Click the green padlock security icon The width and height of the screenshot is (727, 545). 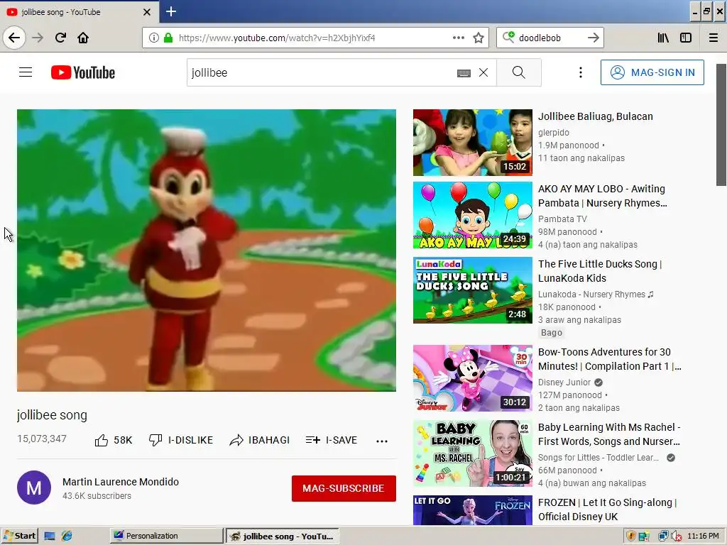tap(168, 38)
